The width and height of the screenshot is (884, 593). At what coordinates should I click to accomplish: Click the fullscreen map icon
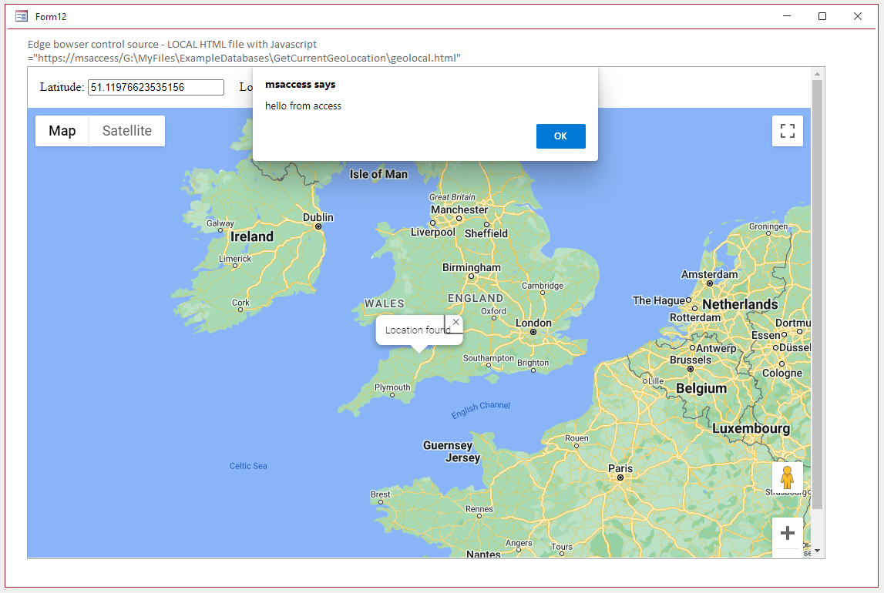787,130
